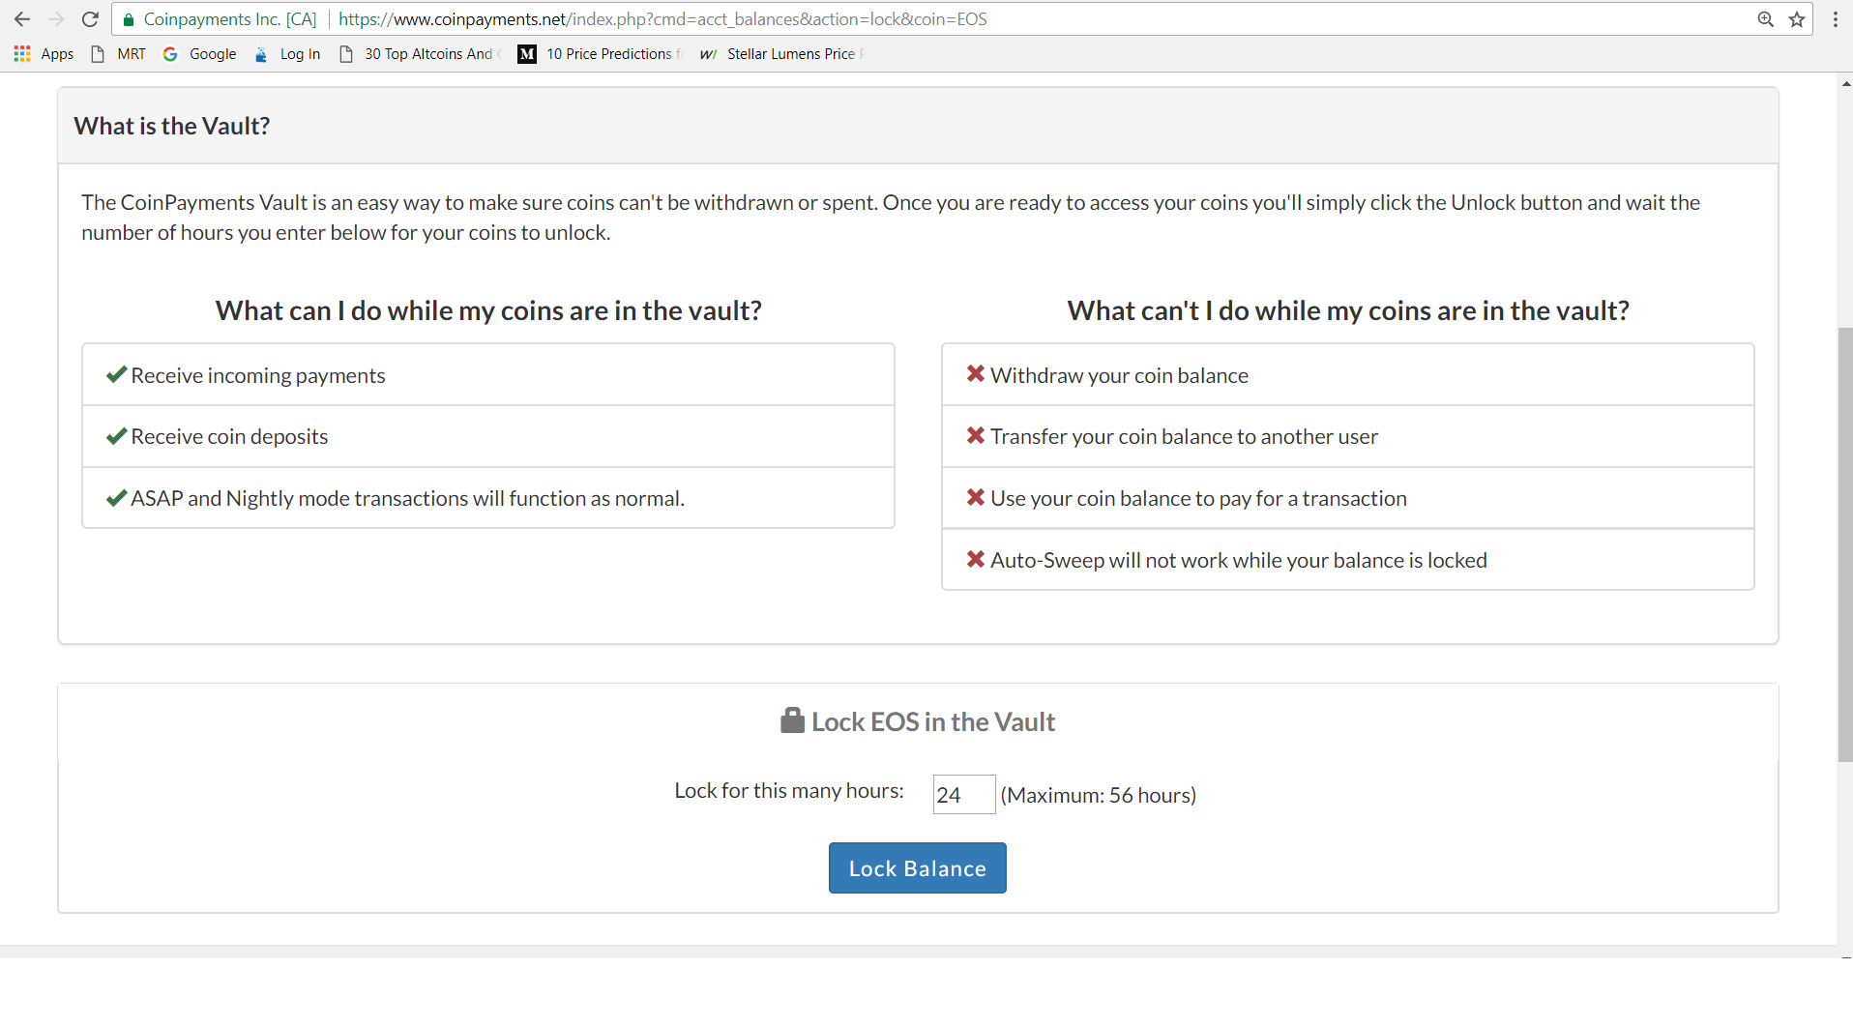
Task: Click the red X beside Use your coin balance
Action: coord(975,497)
